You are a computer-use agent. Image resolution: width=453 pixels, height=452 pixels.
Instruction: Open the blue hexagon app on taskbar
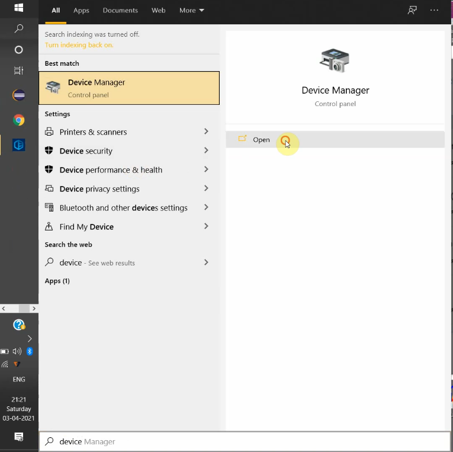pos(19,145)
